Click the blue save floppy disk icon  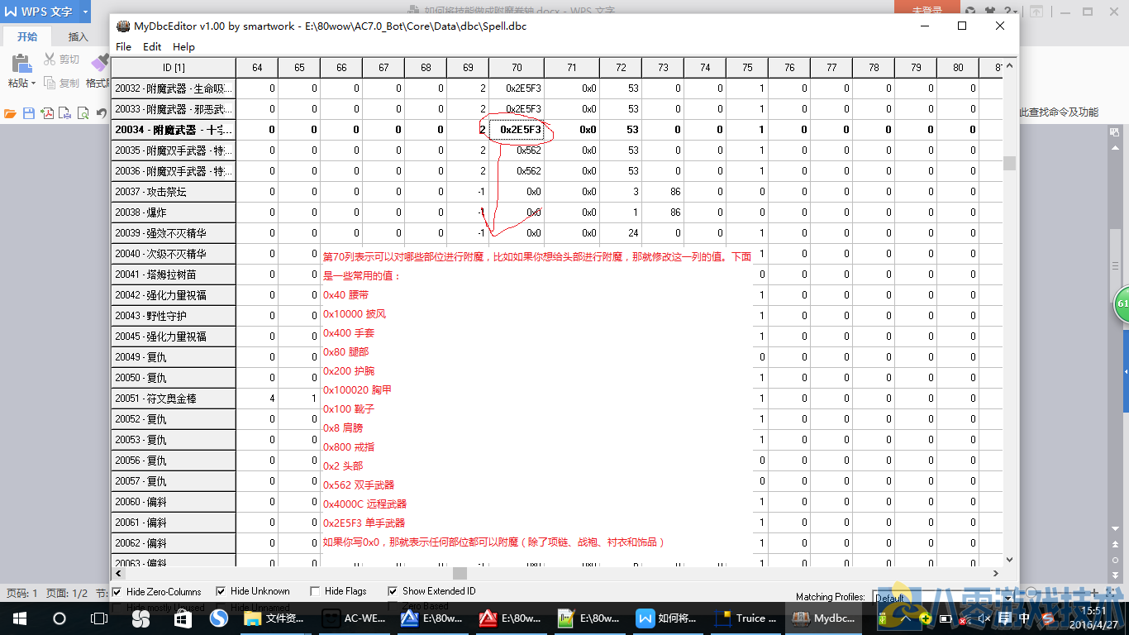(29, 113)
